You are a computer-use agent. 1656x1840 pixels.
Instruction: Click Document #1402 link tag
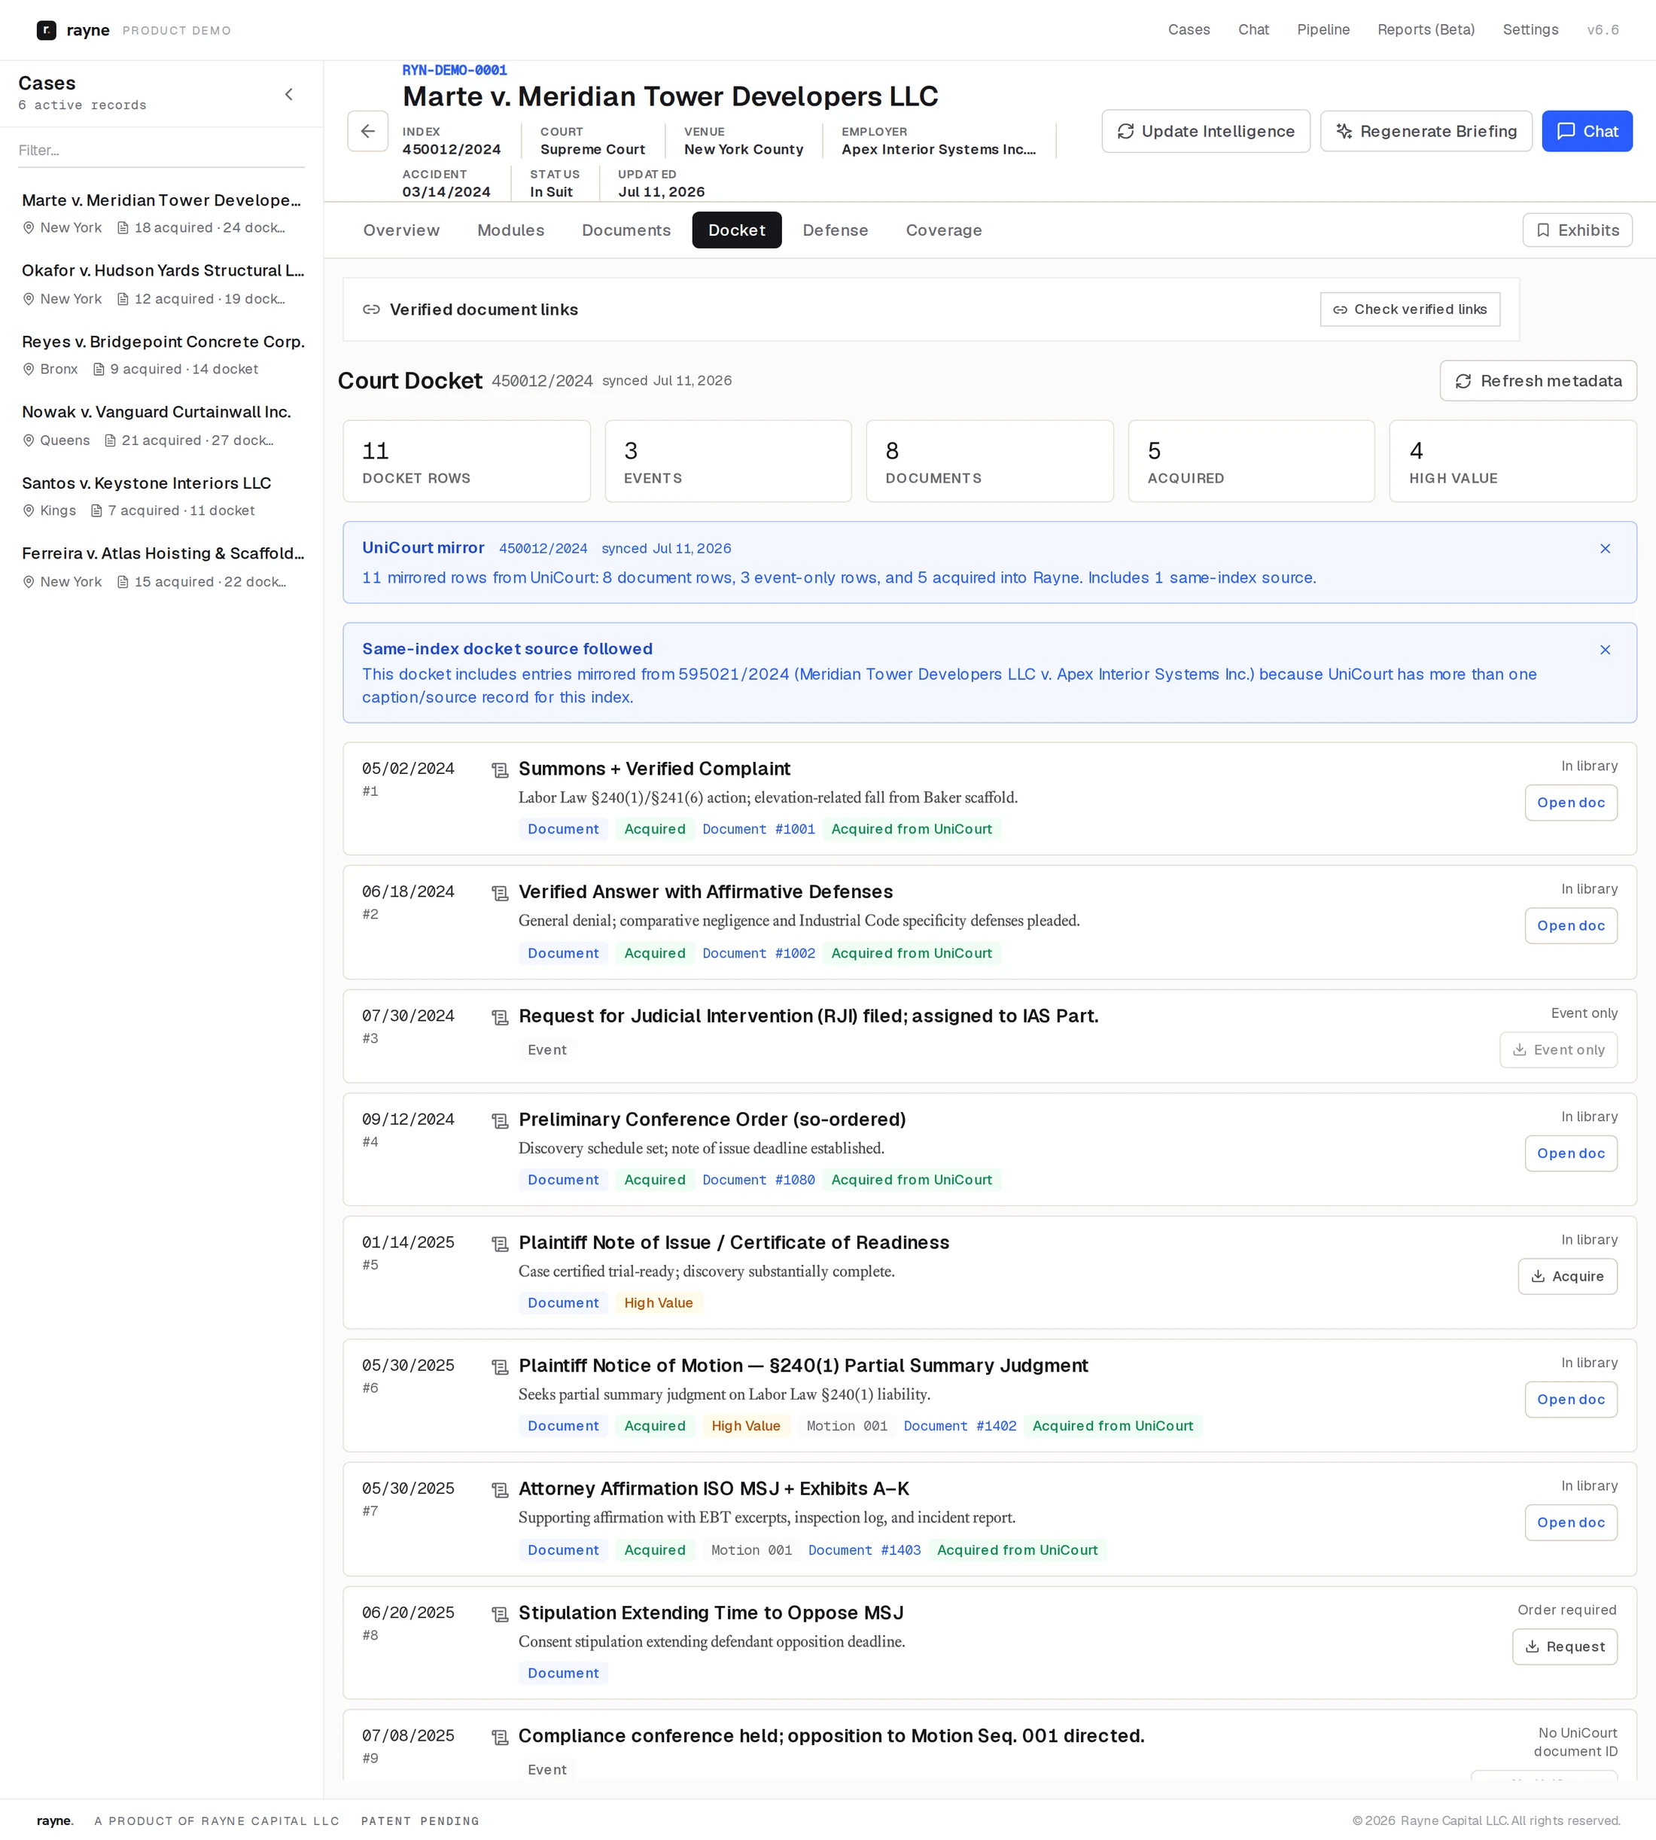click(x=959, y=1426)
